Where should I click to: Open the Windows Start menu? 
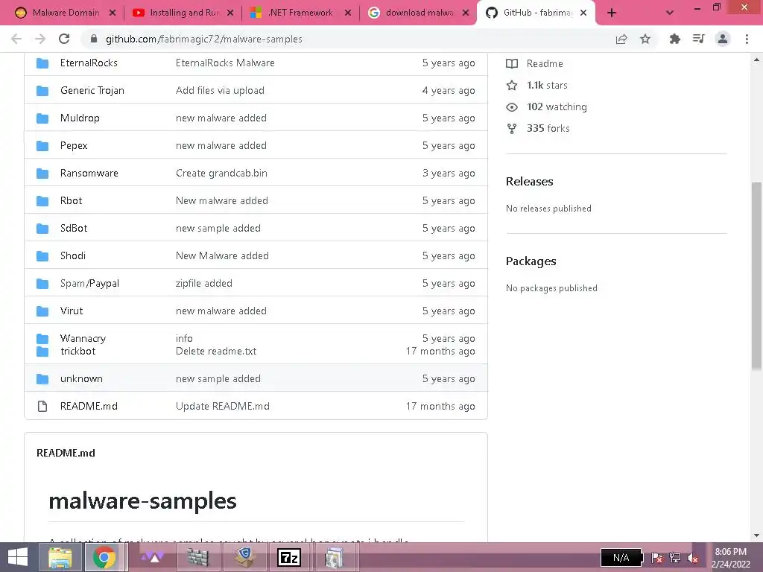coord(18,557)
